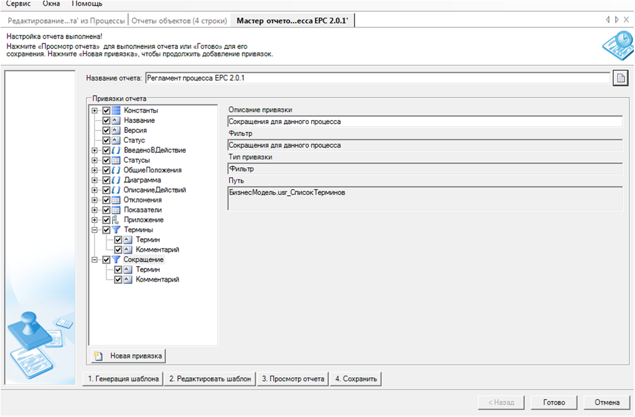
Task: Click the Диаграмма braces icon
Action: coord(116,180)
